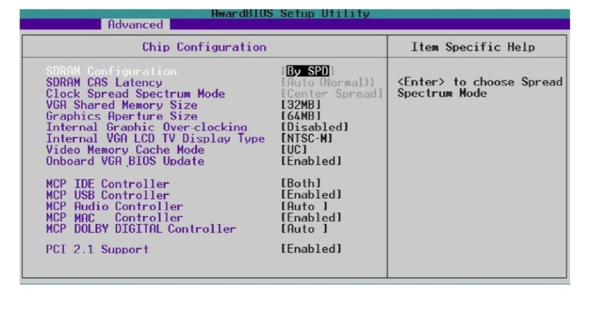
Task: Select Onboard VGA BIOS Update label
Action: pos(125,162)
